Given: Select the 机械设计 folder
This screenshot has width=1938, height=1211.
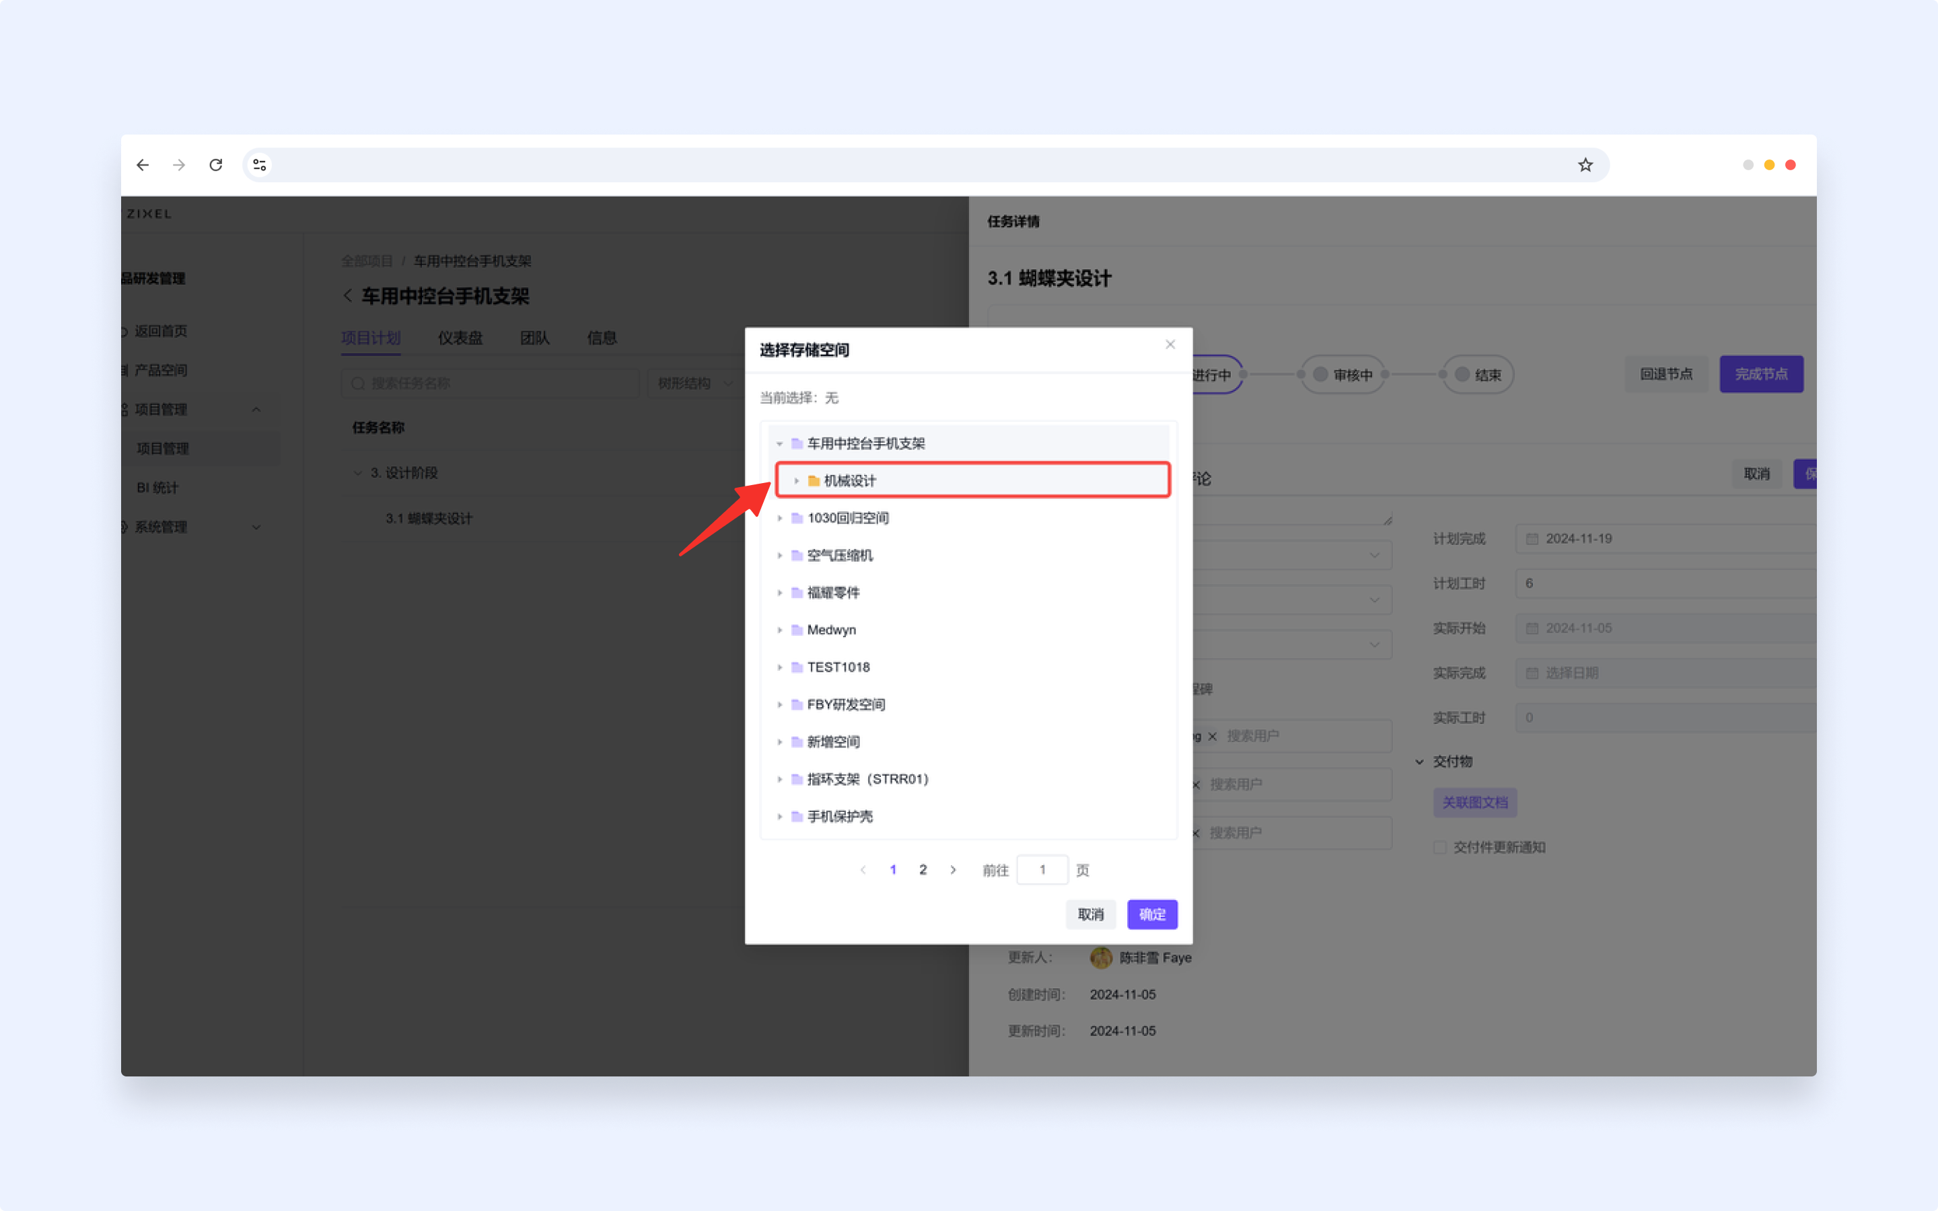Looking at the screenshot, I should (x=972, y=480).
